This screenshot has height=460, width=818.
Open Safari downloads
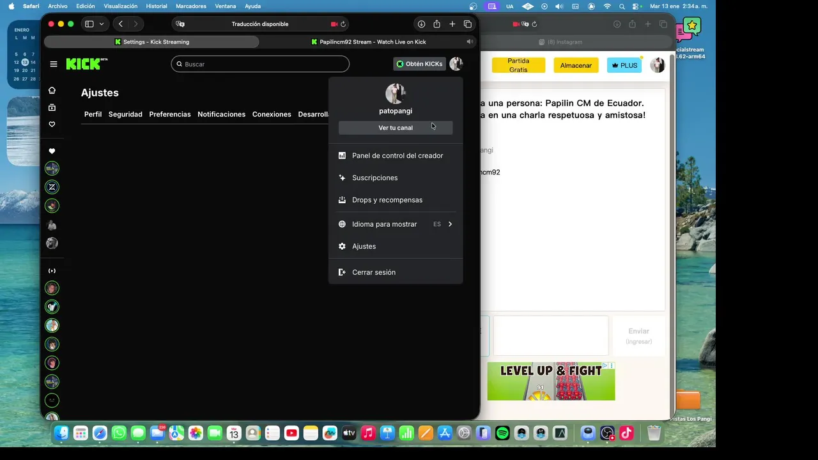click(421, 24)
